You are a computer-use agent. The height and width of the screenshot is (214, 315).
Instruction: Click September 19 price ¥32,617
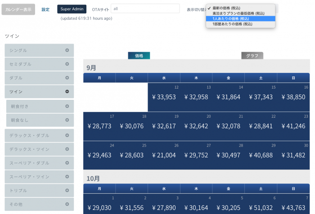pyautogui.click(x=164, y=126)
